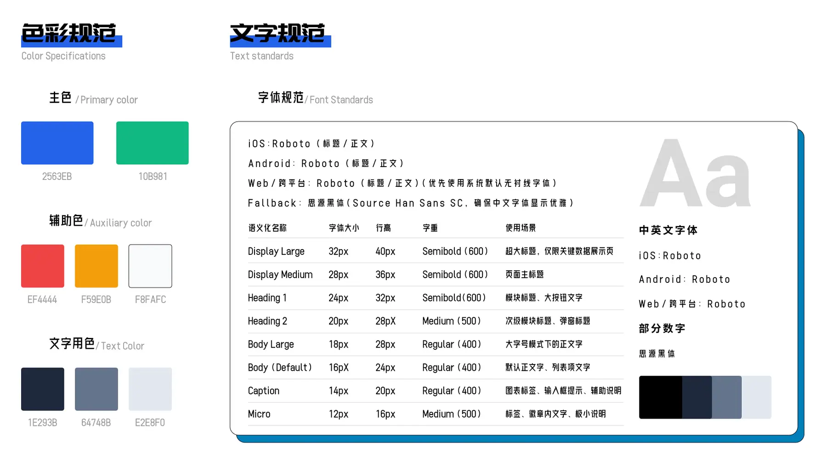Select the 'Display Large' row name
Screen dimensions: 827x465
click(x=276, y=252)
